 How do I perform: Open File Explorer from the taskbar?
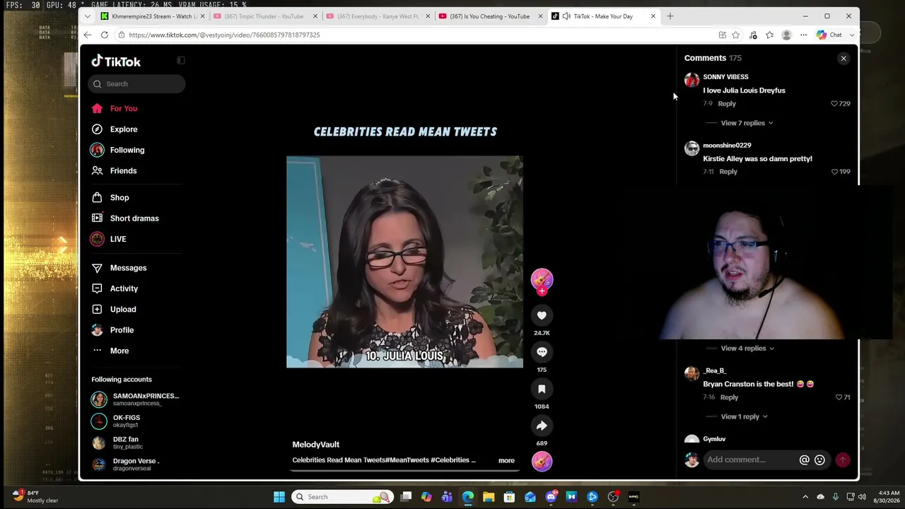(x=489, y=497)
